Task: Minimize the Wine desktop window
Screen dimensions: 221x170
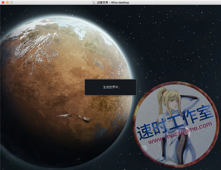Action: point(7,2)
